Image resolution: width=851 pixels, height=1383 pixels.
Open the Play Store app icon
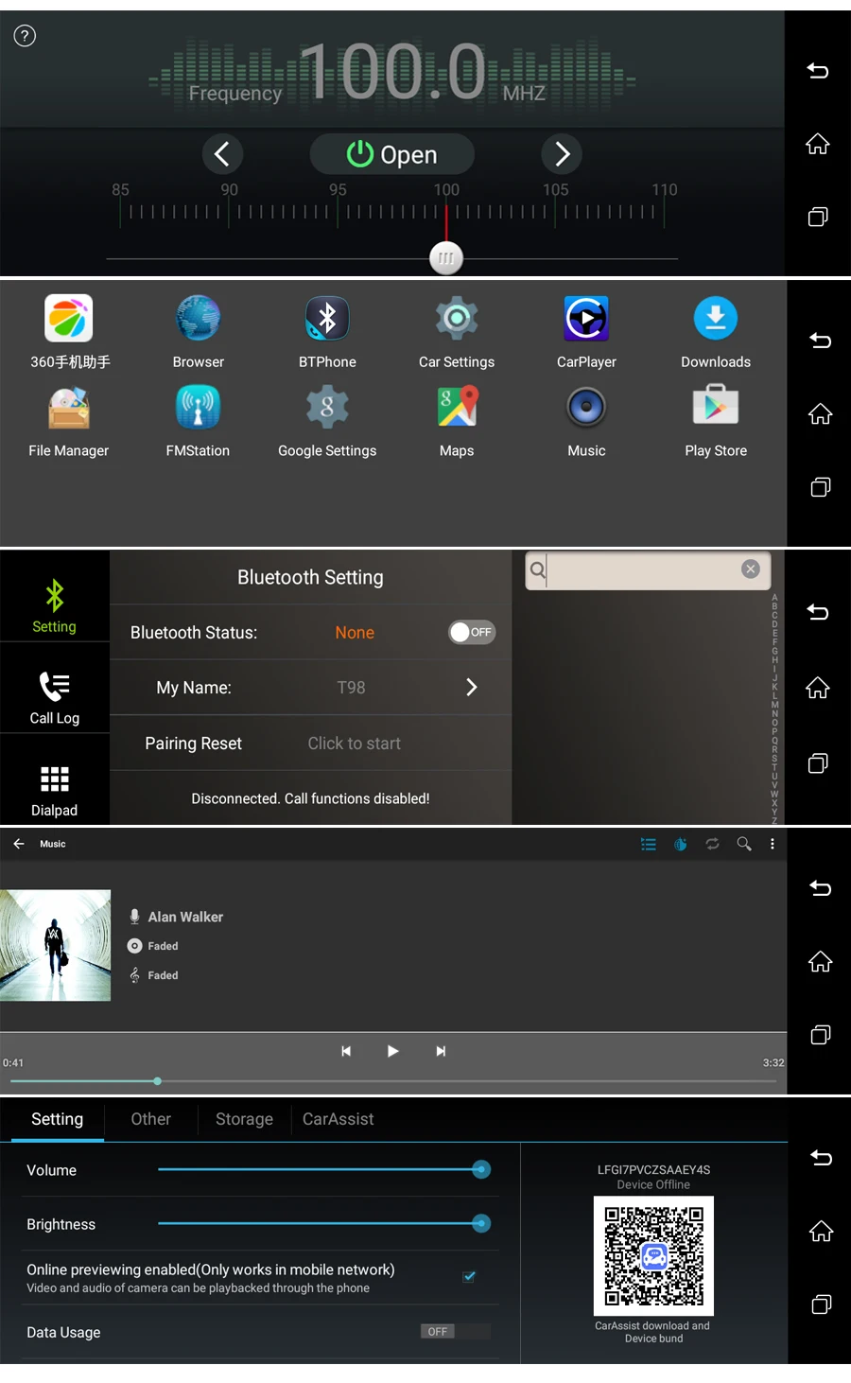click(716, 406)
